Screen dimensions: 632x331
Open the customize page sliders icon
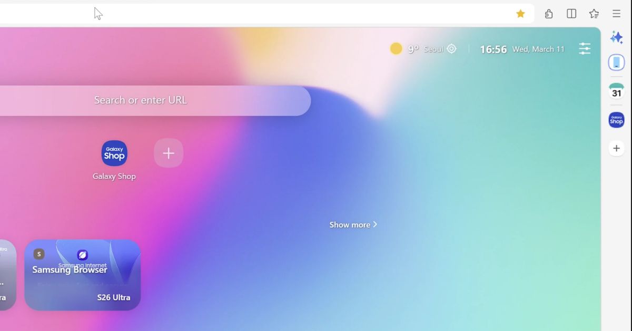coord(585,48)
